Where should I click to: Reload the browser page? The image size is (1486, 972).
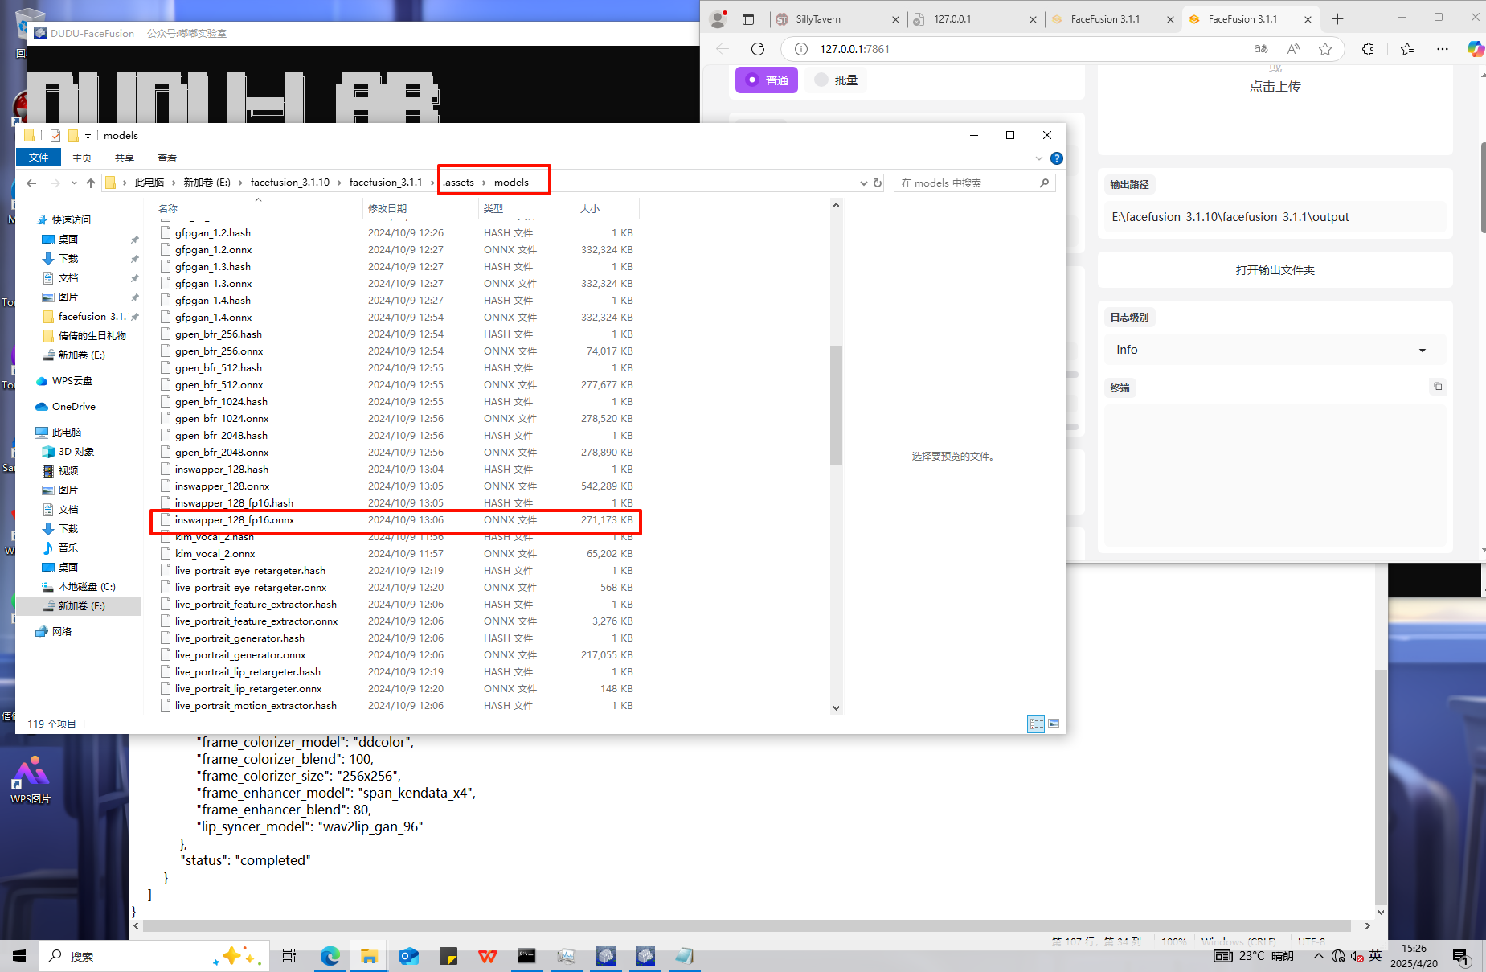[x=757, y=49]
